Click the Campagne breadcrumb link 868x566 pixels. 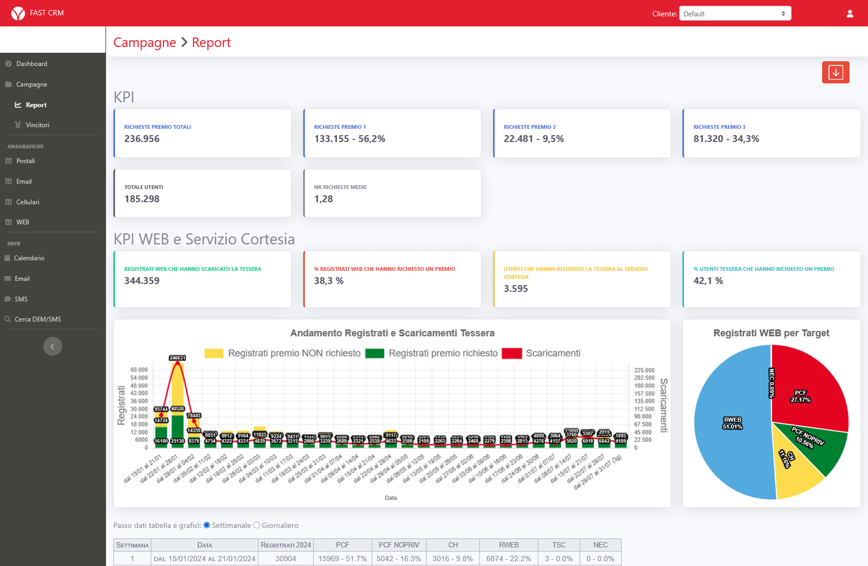144,42
